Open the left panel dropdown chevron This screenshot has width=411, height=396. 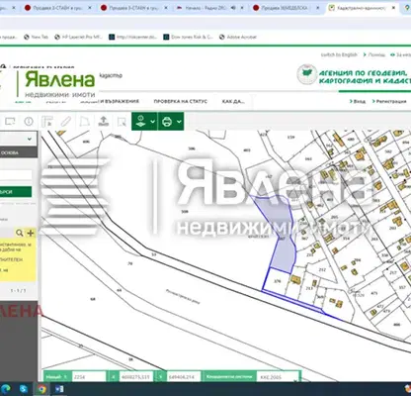pyautogui.click(x=30, y=139)
